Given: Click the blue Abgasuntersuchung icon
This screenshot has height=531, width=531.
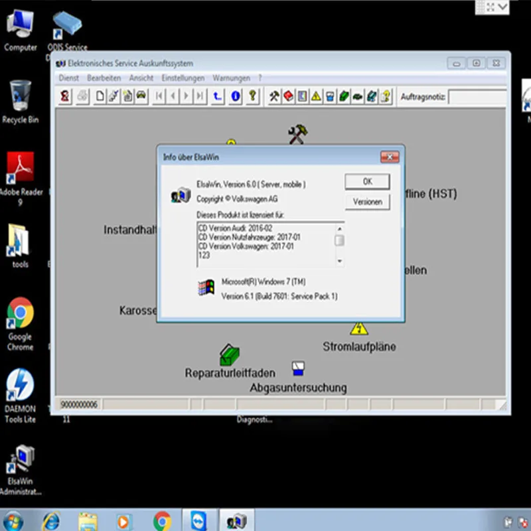Looking at the screenshot, I should (x=298, y=368).
